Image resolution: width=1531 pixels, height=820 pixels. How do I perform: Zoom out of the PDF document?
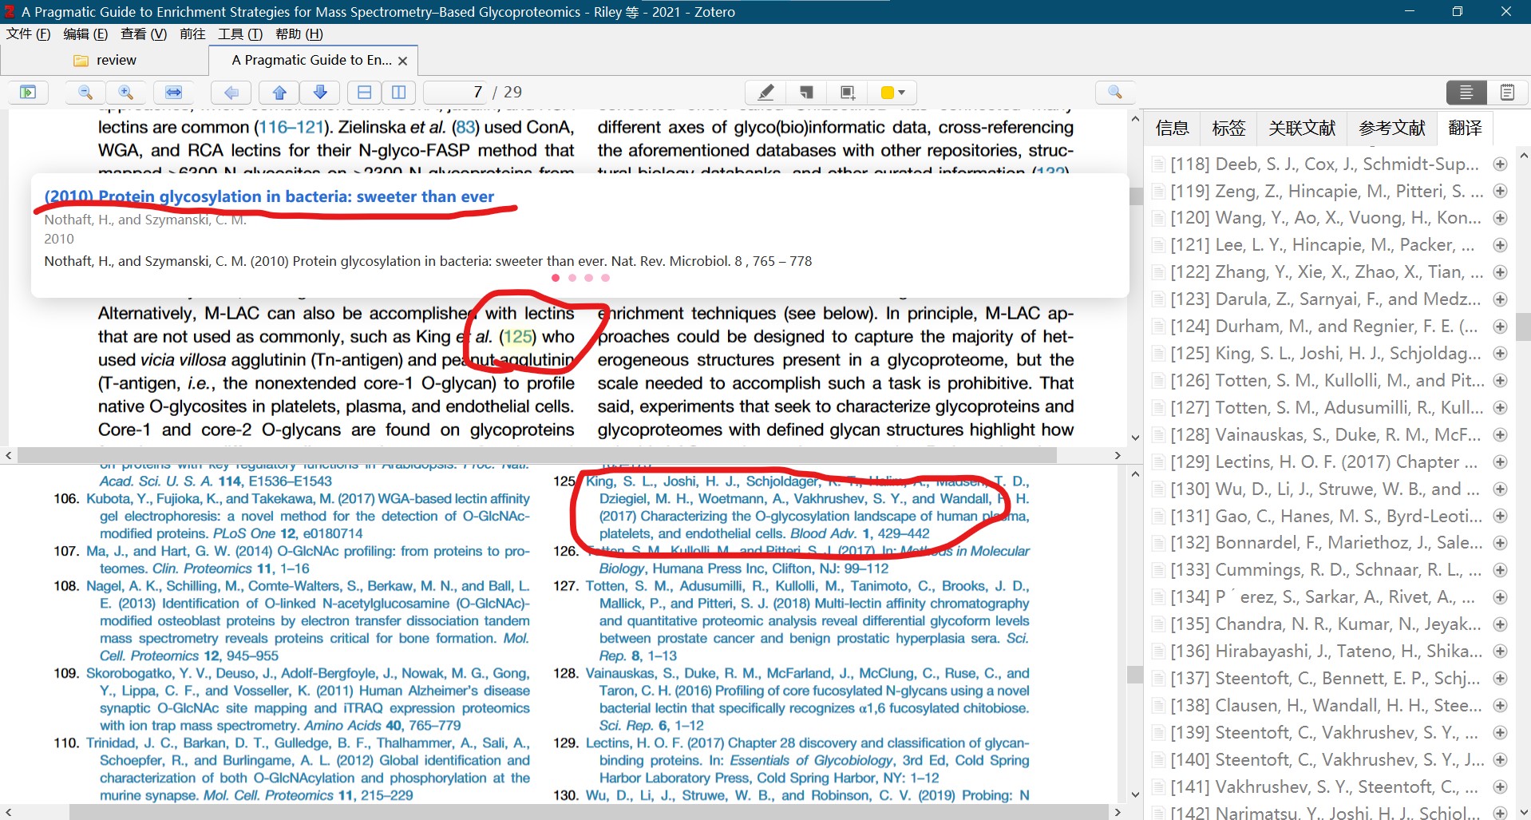tap(83, 92)
